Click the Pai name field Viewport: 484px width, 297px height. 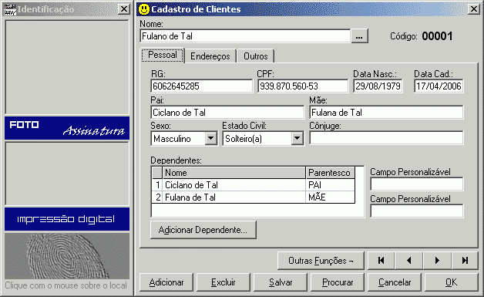point(227,112)
